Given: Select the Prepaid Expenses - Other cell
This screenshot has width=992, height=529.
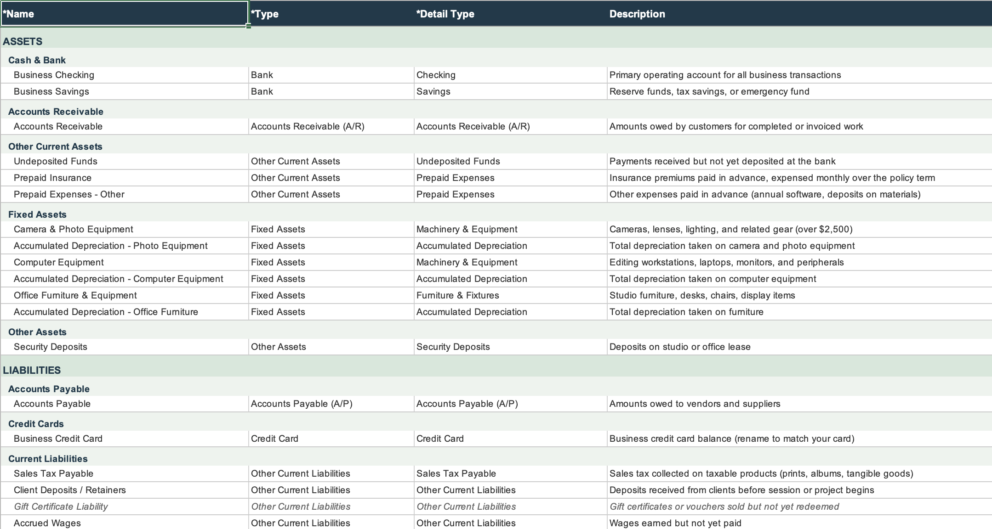Looking at the screenshot, I should [125, 194].
